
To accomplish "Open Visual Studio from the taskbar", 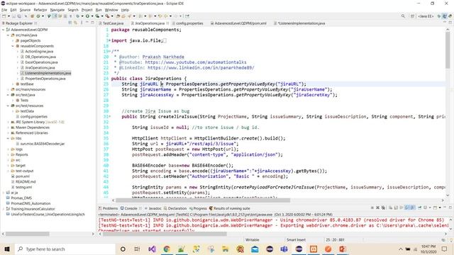I will (152, 249).
